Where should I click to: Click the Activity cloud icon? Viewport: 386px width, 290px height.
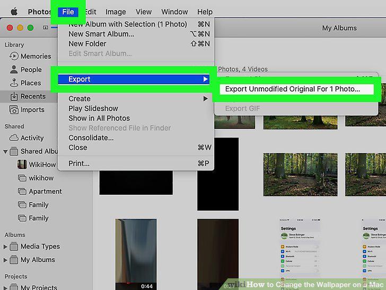[x=14, y=138]
